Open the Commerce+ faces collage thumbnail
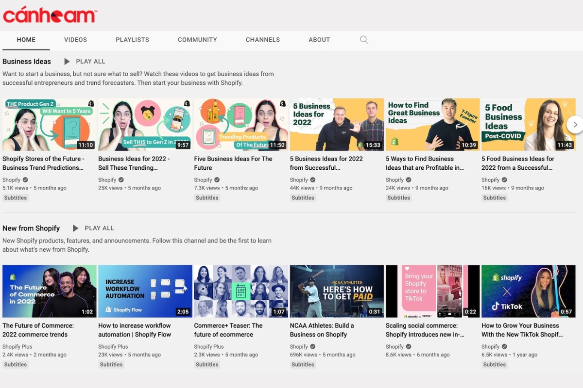 [241, 291]
